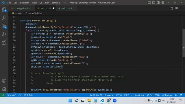Open editor More Actions ellipsis
Viewport: 185px width, 104px height.
(x=181, y=8)
